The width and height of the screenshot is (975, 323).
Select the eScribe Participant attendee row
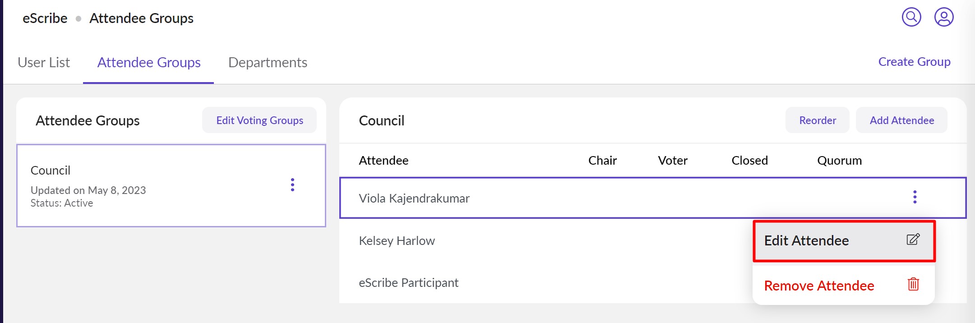point(409,282)
